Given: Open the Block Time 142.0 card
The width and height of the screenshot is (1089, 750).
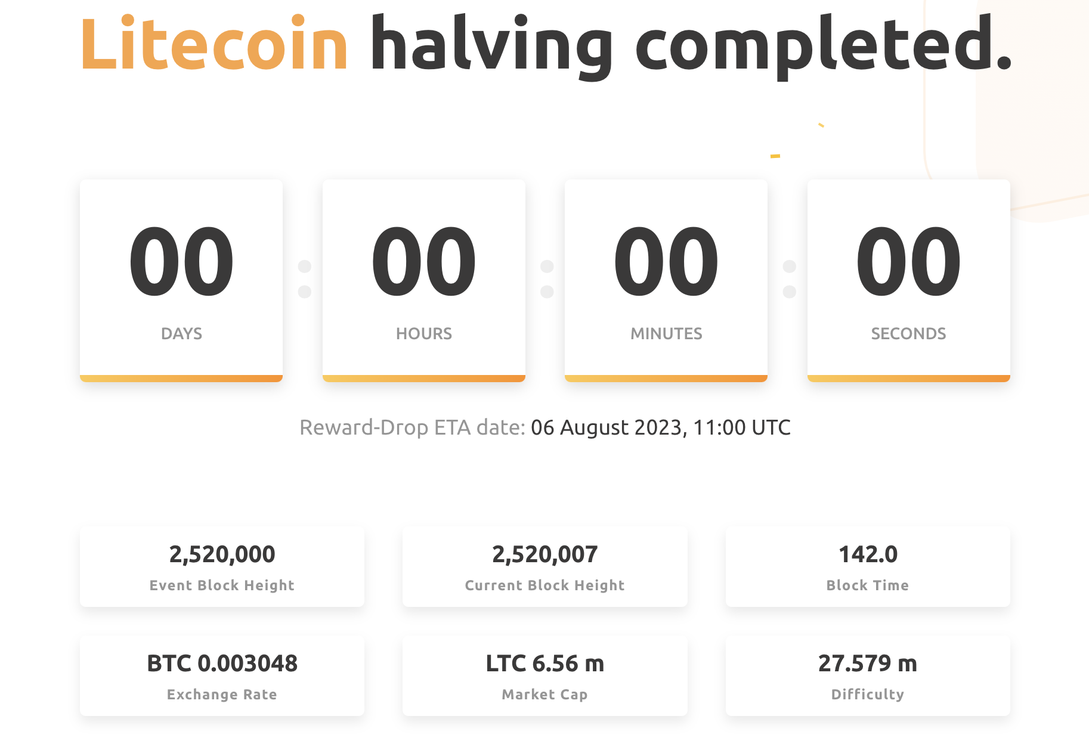Looking at the screenshot, I should pyautogui.click(x=868, y=567).
